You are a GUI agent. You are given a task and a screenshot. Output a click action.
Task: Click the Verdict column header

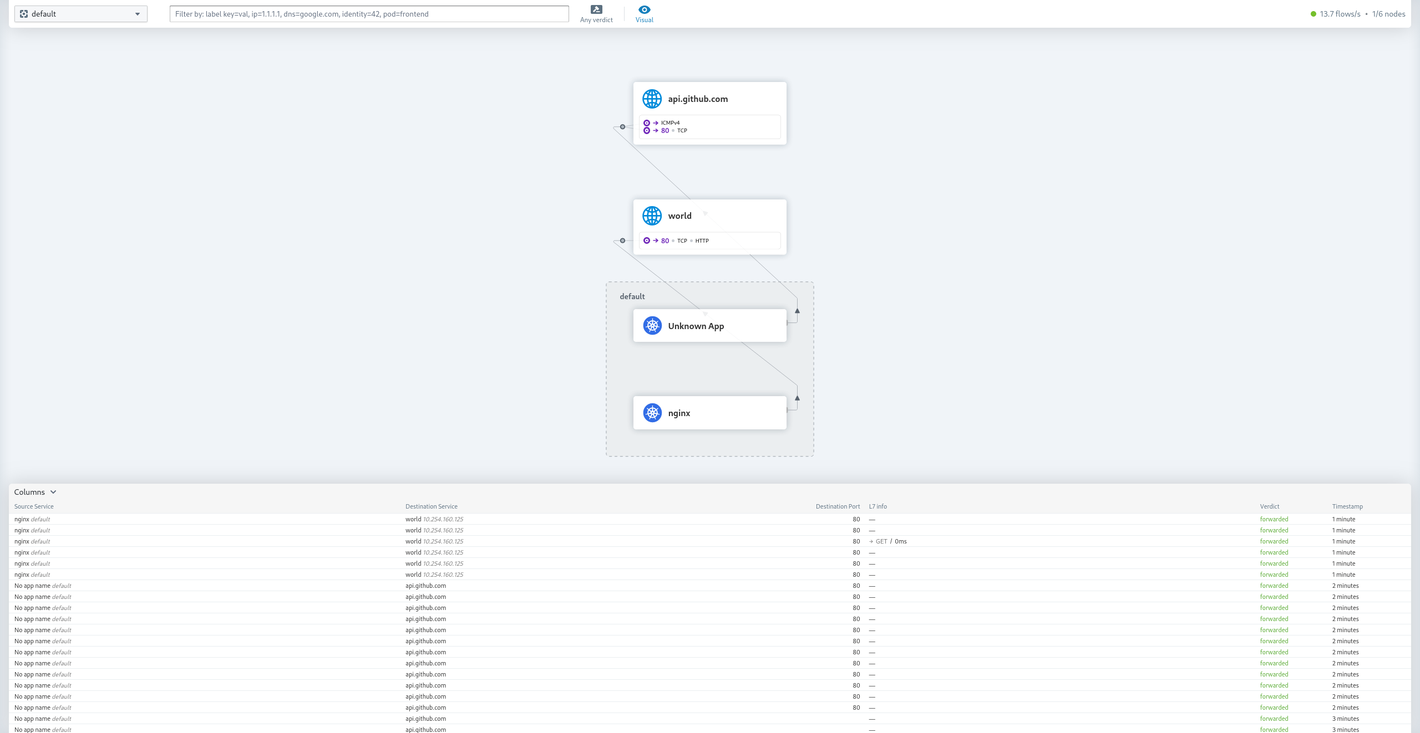point(1269,506)
